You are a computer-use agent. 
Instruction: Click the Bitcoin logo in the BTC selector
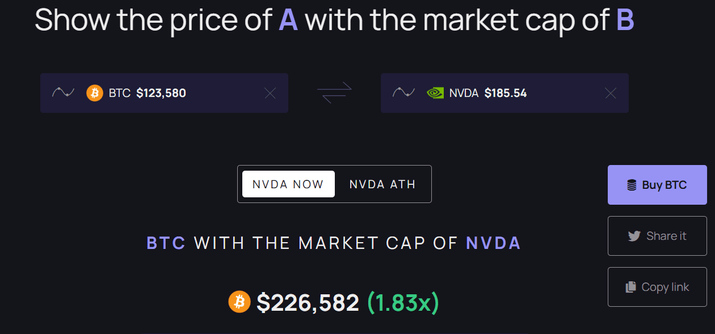point(95,93)
